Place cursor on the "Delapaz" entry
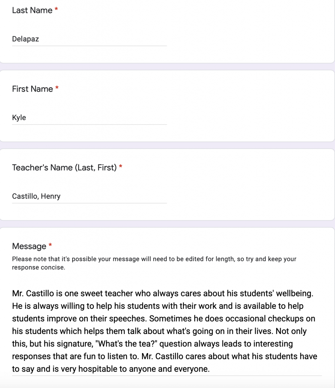 click(25, 39)
